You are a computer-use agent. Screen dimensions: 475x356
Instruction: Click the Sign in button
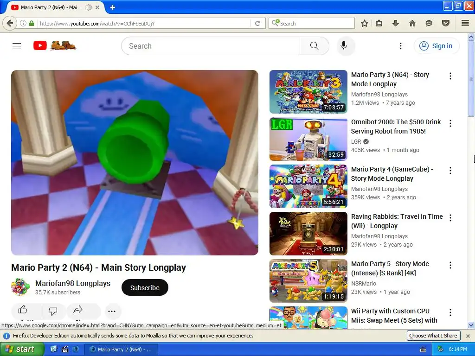point(436,46)
